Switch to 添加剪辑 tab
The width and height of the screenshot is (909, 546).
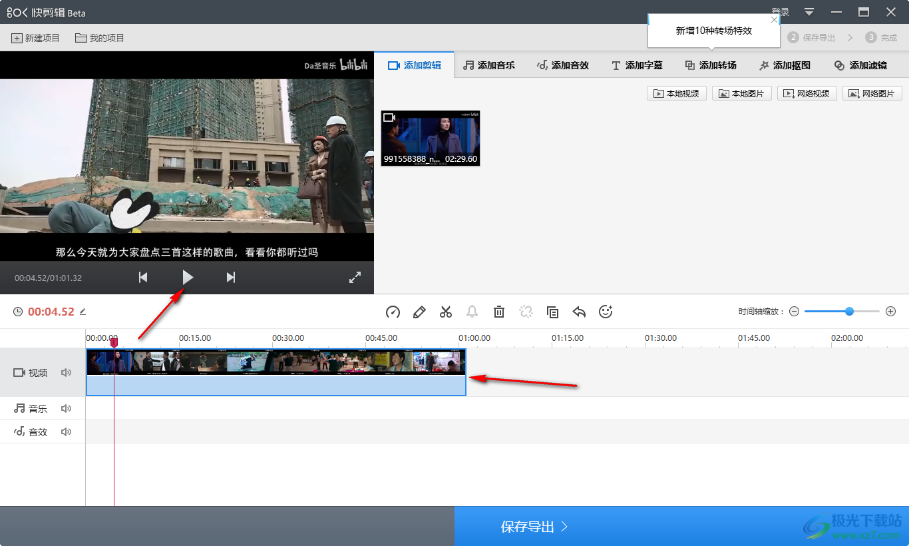tap(414, 65)
